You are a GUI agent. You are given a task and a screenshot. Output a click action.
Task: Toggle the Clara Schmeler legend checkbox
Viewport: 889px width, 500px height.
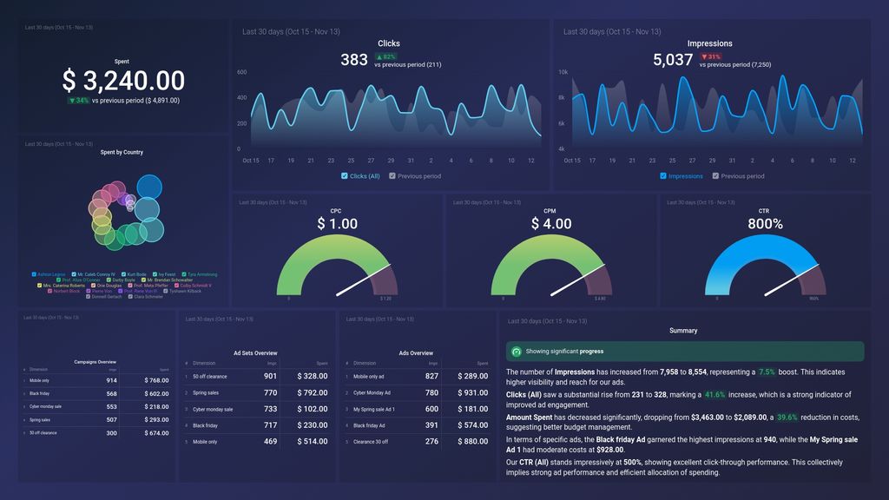click(x=130, y=297)
